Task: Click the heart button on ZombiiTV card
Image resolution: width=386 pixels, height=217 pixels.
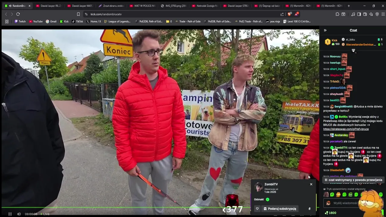Action: click(x=257, y=209)
